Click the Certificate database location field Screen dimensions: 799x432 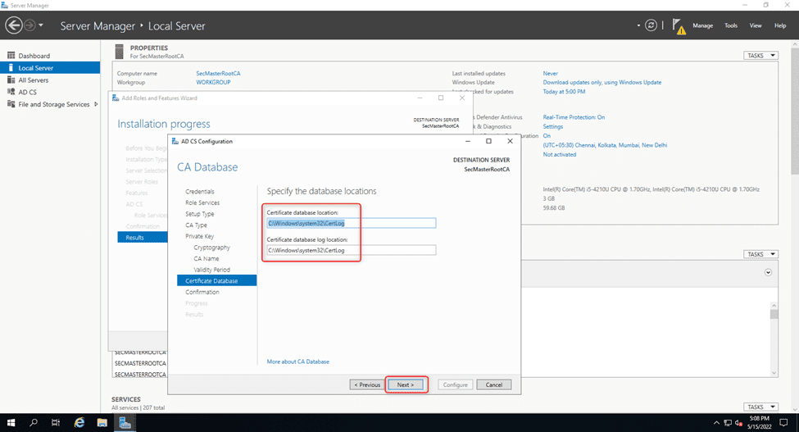pos(351,223)
